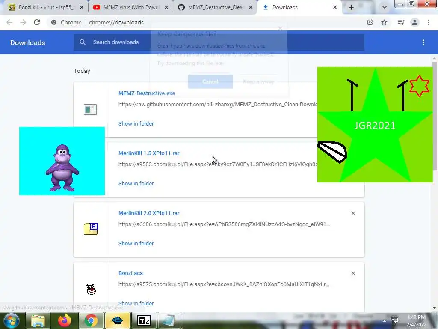
Task: Go back using the browser back arrow
Action: coord(9,22)
